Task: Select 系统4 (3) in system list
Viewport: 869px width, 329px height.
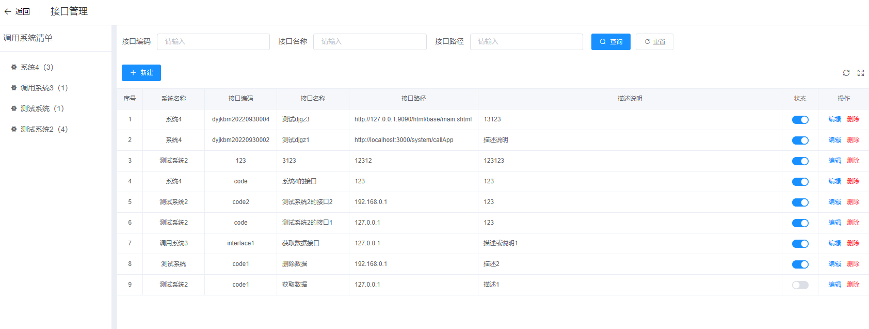Action: (x=37, y=67)
